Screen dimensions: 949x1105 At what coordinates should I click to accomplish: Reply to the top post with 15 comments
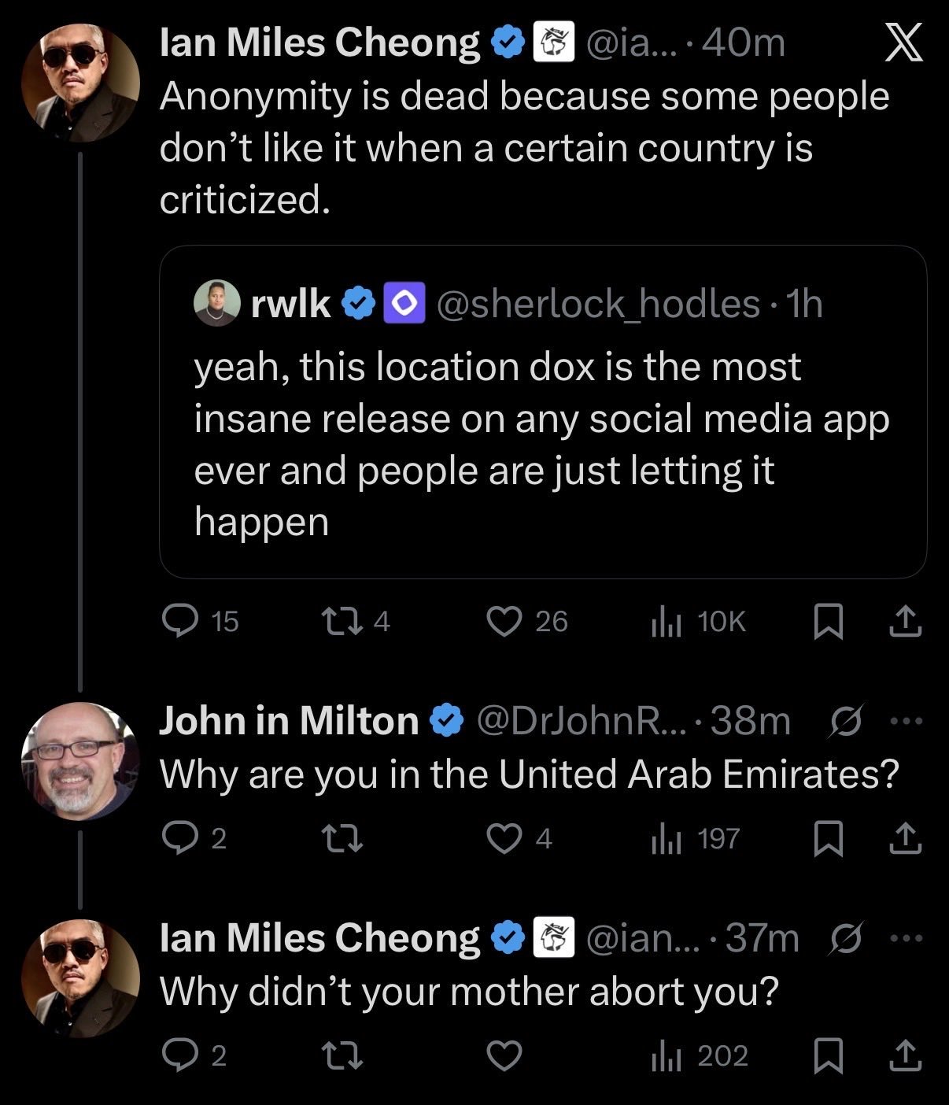click(180, 622)
